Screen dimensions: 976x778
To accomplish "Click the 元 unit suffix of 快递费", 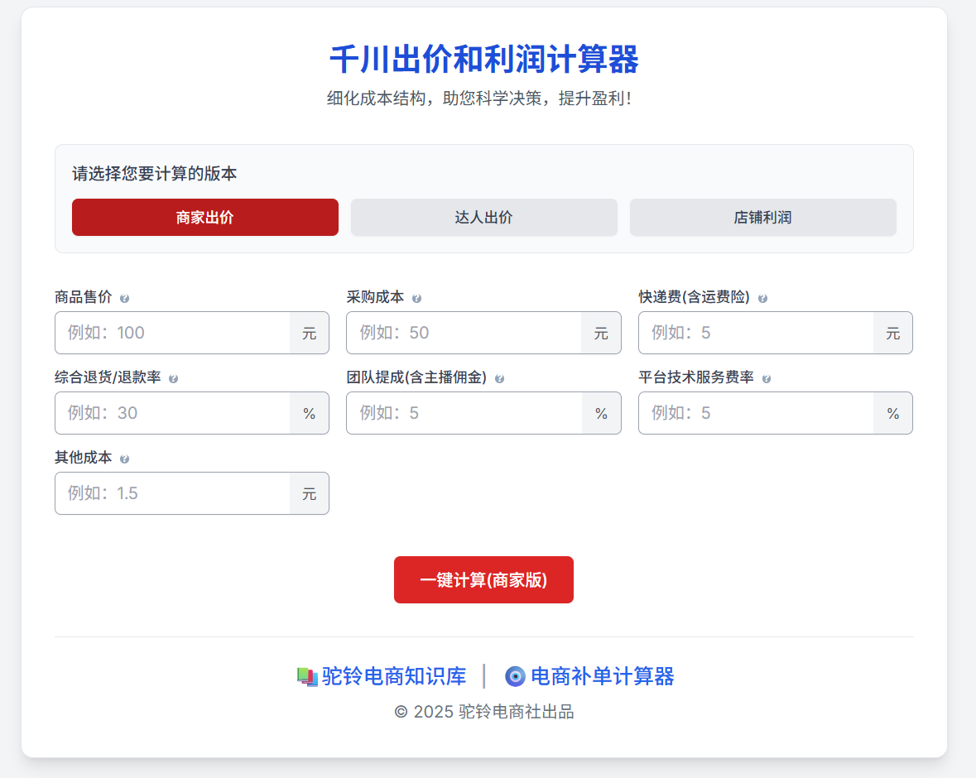I will coord(893,333).
